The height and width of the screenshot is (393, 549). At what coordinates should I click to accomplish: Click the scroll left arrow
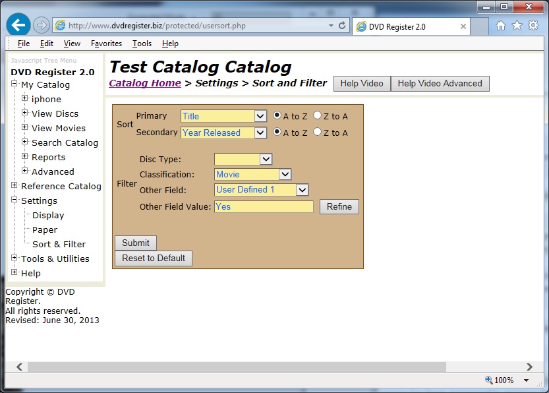[x=19, y=367]
